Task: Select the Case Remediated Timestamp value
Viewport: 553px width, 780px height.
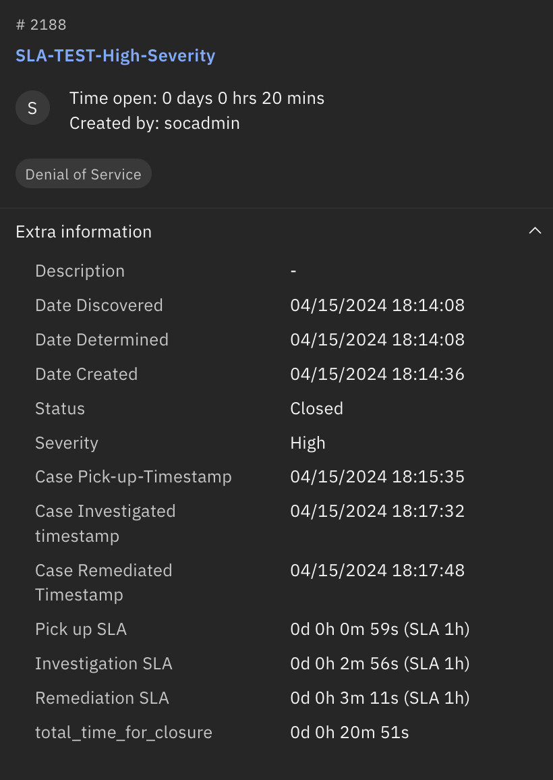Action: pos(378,570)
